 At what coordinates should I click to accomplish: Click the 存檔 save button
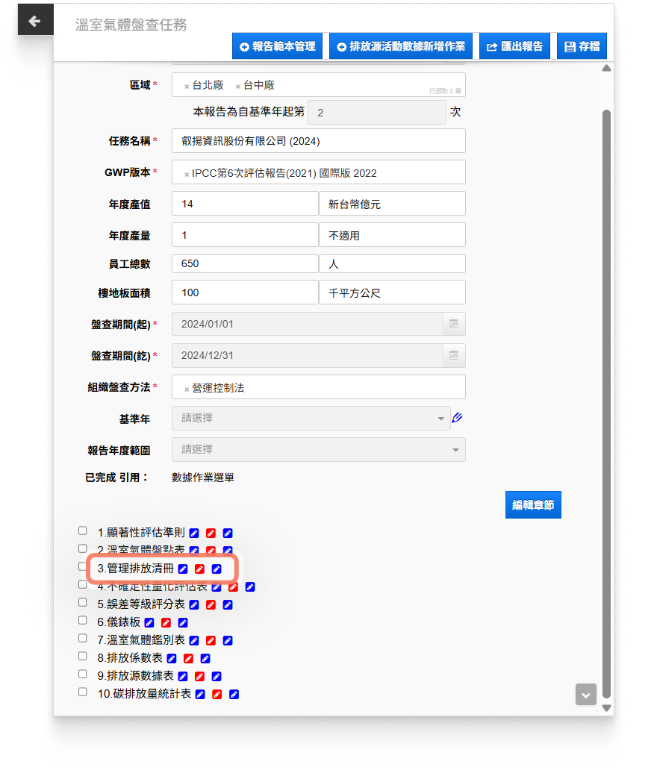coord(582,46)
